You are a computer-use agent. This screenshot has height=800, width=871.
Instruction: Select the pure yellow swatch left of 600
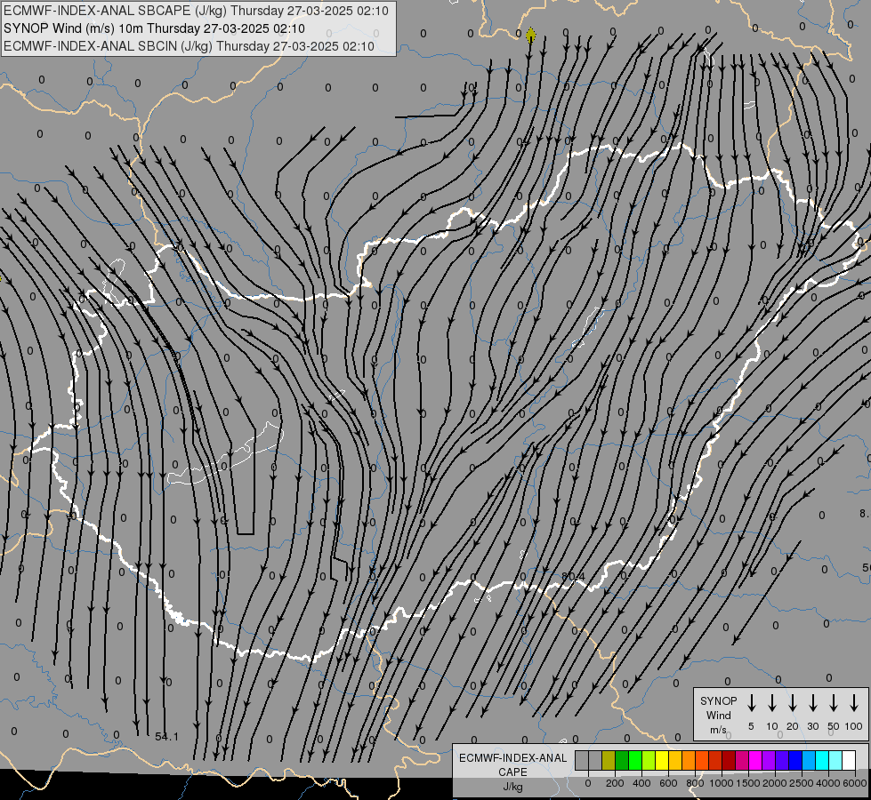[662, 760]
